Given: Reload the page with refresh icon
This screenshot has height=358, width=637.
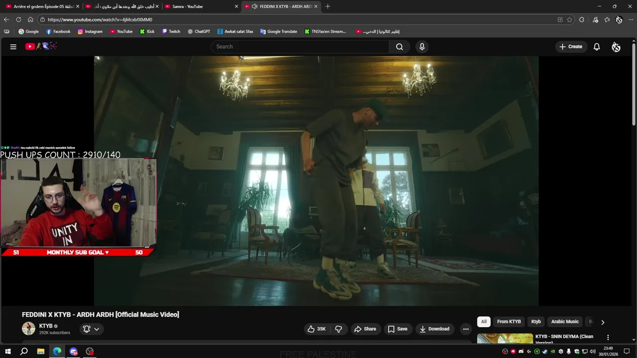Looking at the screenshot, I should click(x=18, y=19).
